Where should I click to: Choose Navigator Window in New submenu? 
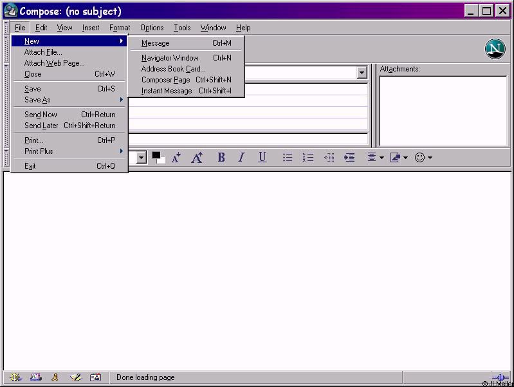[186, 58]
